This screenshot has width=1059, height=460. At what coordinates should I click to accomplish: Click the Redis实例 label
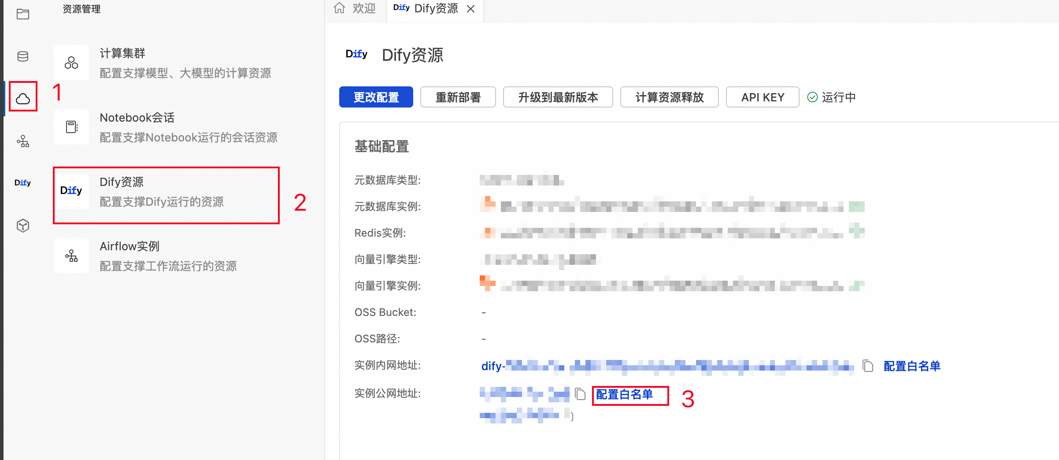[380, 233]
